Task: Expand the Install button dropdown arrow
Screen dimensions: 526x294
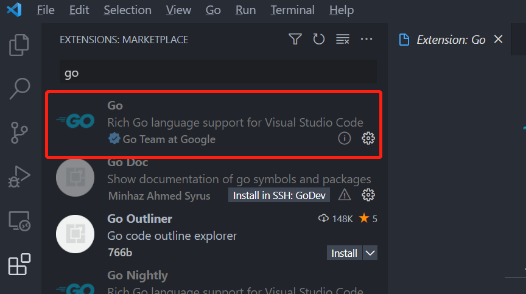Action: [x=370, y=253]
